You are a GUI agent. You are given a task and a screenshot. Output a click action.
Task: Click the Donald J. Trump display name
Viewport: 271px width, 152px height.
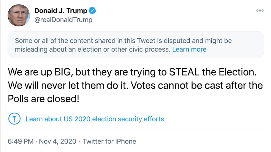click(x=61, y=11)
